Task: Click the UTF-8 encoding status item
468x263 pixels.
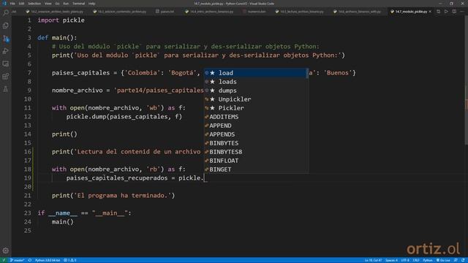Action: 405,260
